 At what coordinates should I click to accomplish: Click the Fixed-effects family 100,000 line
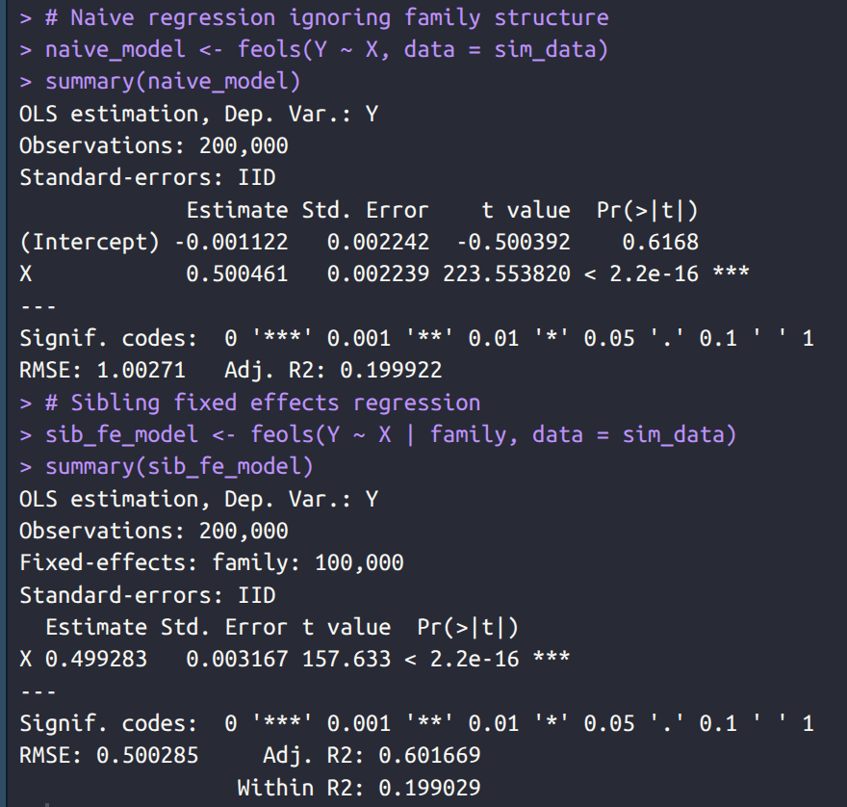click(x=212, y=562)
